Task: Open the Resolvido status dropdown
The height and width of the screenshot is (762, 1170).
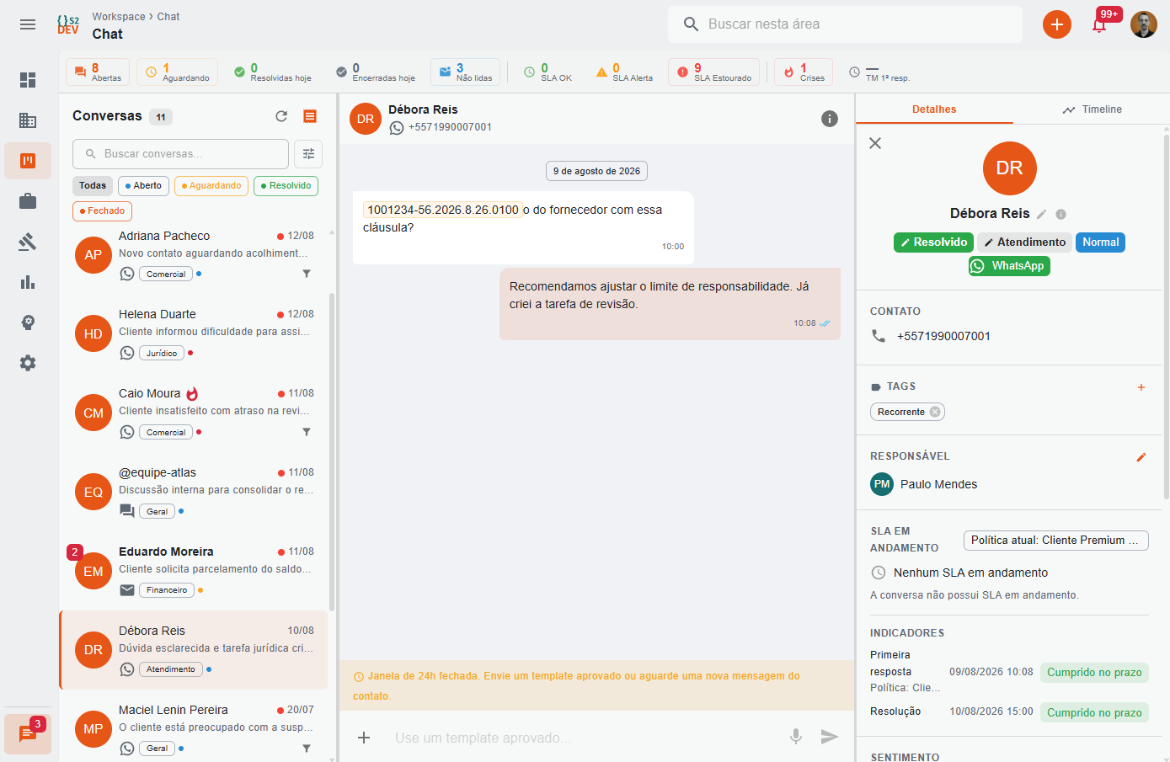Action: tap(933, 242)
